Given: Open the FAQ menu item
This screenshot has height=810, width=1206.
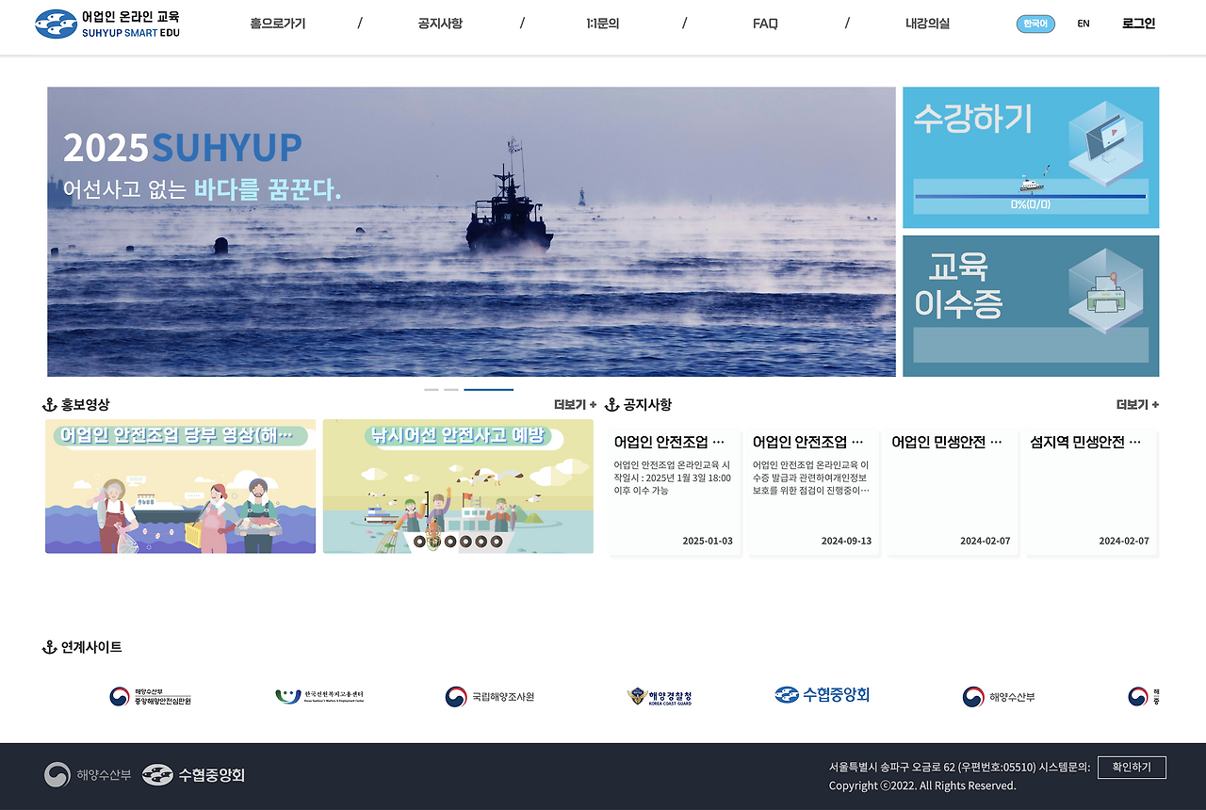Looking at the screenshot, I should click(x=764, y=24).
